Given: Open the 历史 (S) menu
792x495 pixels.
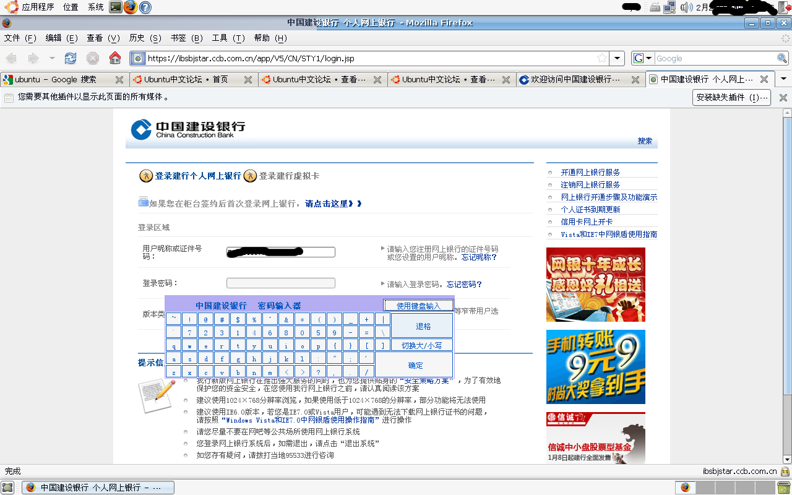Looking at the screenshot, I should tap(145, 38).
